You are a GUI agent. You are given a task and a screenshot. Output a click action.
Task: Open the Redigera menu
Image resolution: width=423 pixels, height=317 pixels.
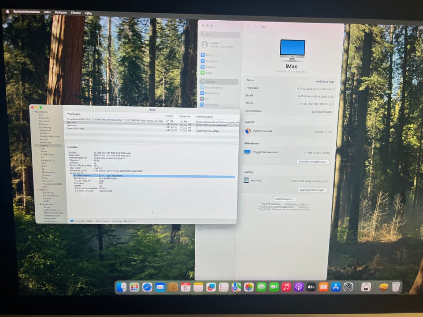(61, 12)
